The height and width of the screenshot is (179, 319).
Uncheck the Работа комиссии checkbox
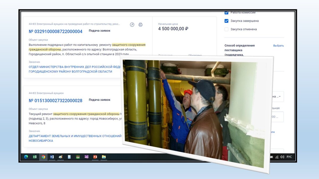226,12
